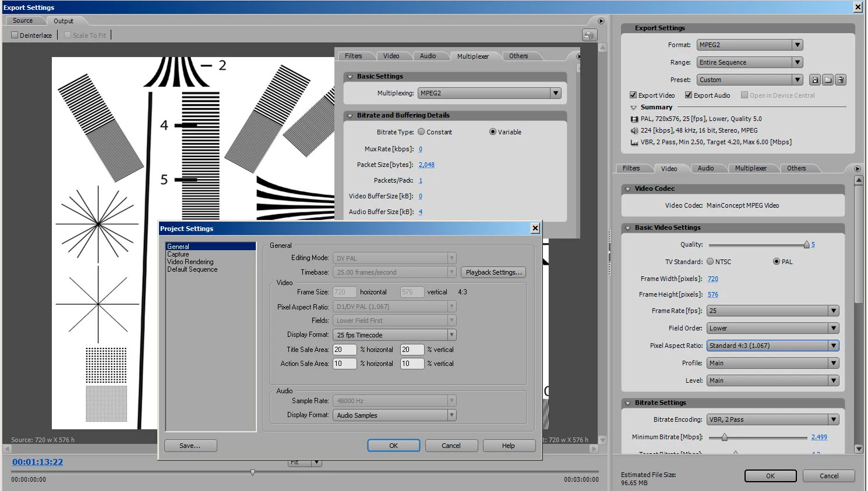868x491 pixels.
Task: Close the Export Settings window
Action: pos(858,7)
